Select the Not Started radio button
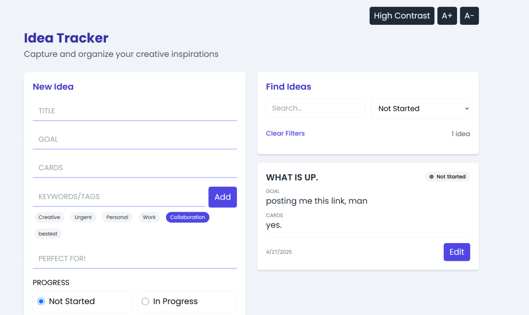The image size is (529, 315). (x=41, y=301)
